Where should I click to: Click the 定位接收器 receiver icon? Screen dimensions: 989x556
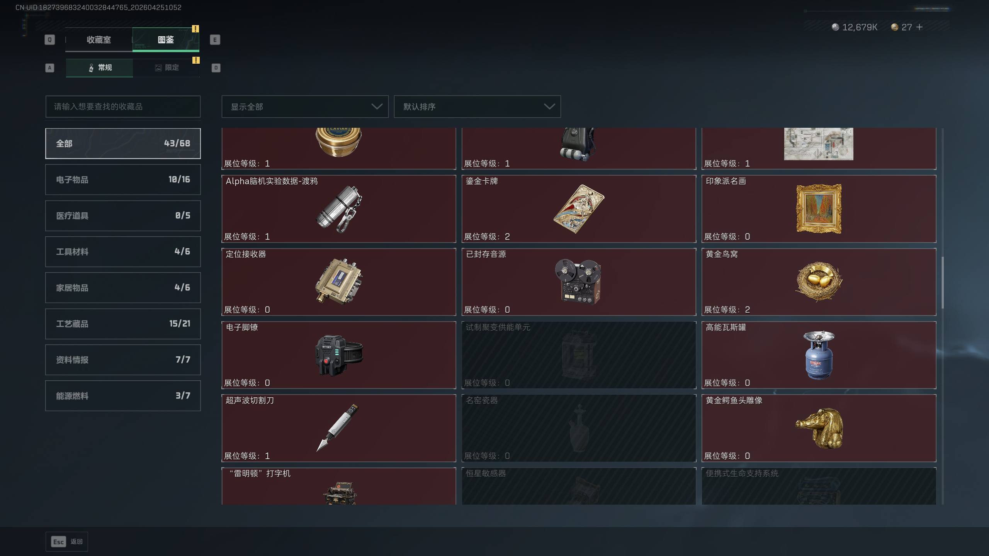[339, 281]
